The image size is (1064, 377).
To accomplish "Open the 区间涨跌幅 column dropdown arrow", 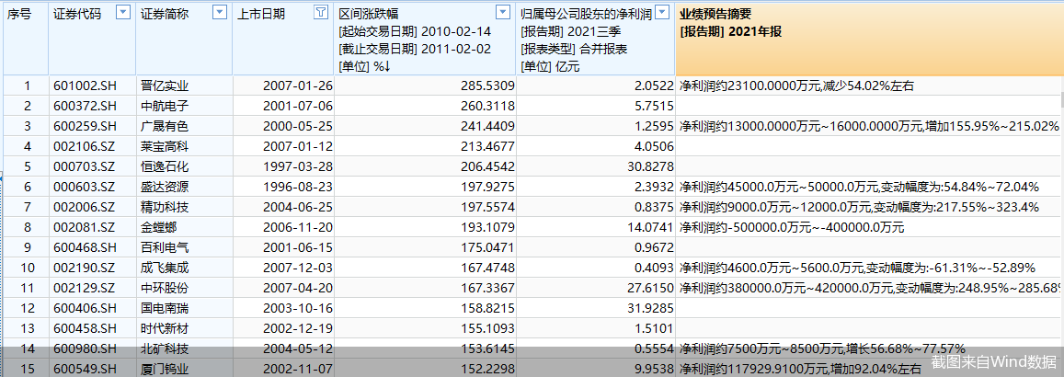I will 502,12.
